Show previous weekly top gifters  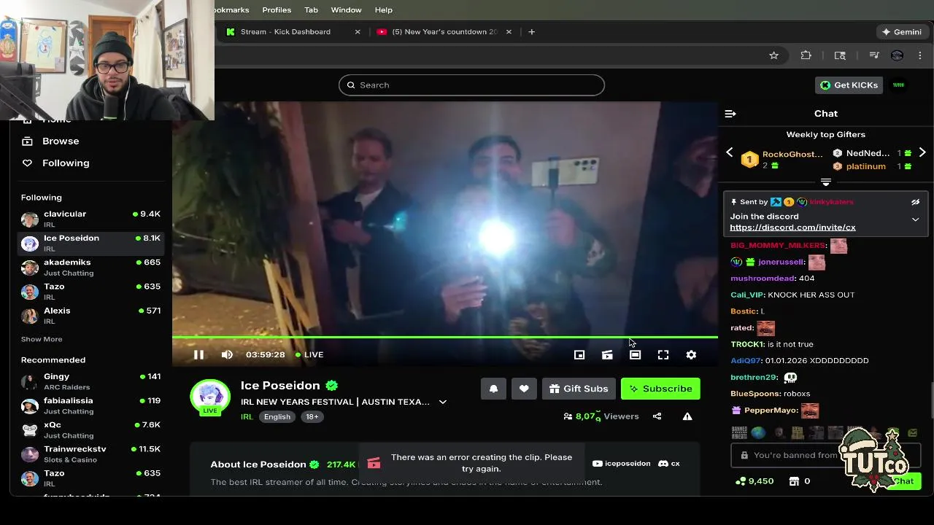coord(729,152)
